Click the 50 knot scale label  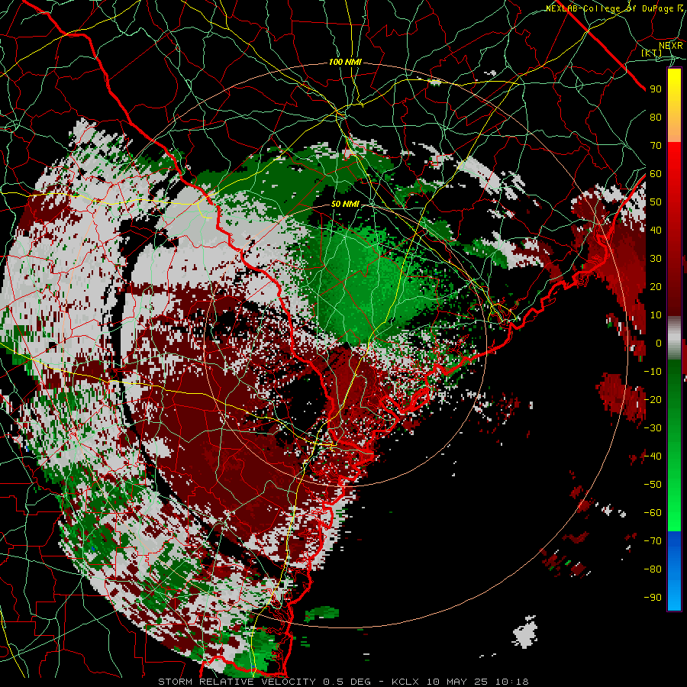click(656, 202)
